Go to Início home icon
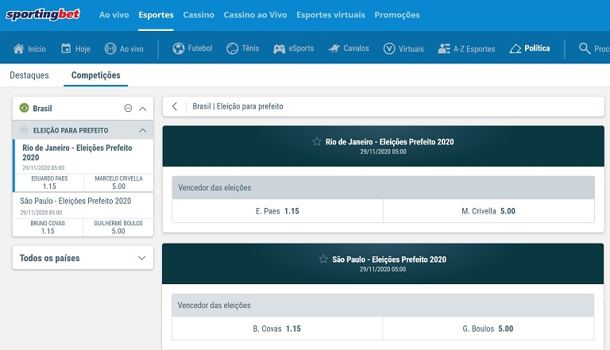Screen dimensions: 610x350 tap(19, 48)
